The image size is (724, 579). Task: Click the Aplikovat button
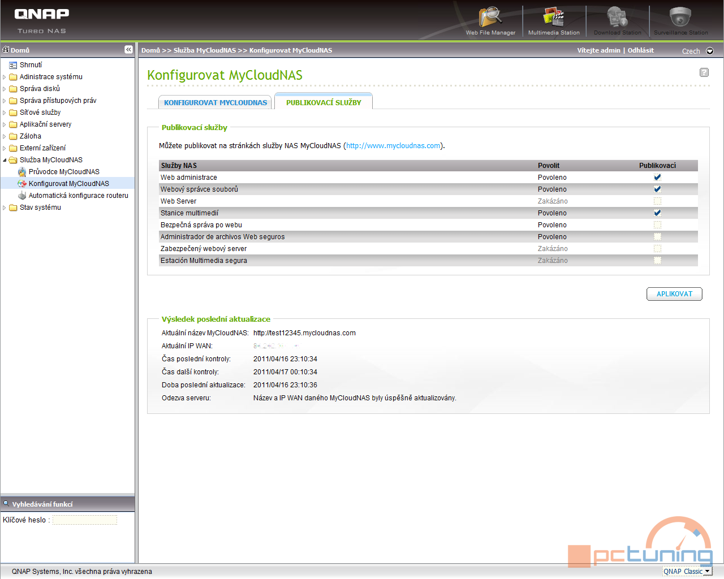pyautogui.click(x=674, y=294)
